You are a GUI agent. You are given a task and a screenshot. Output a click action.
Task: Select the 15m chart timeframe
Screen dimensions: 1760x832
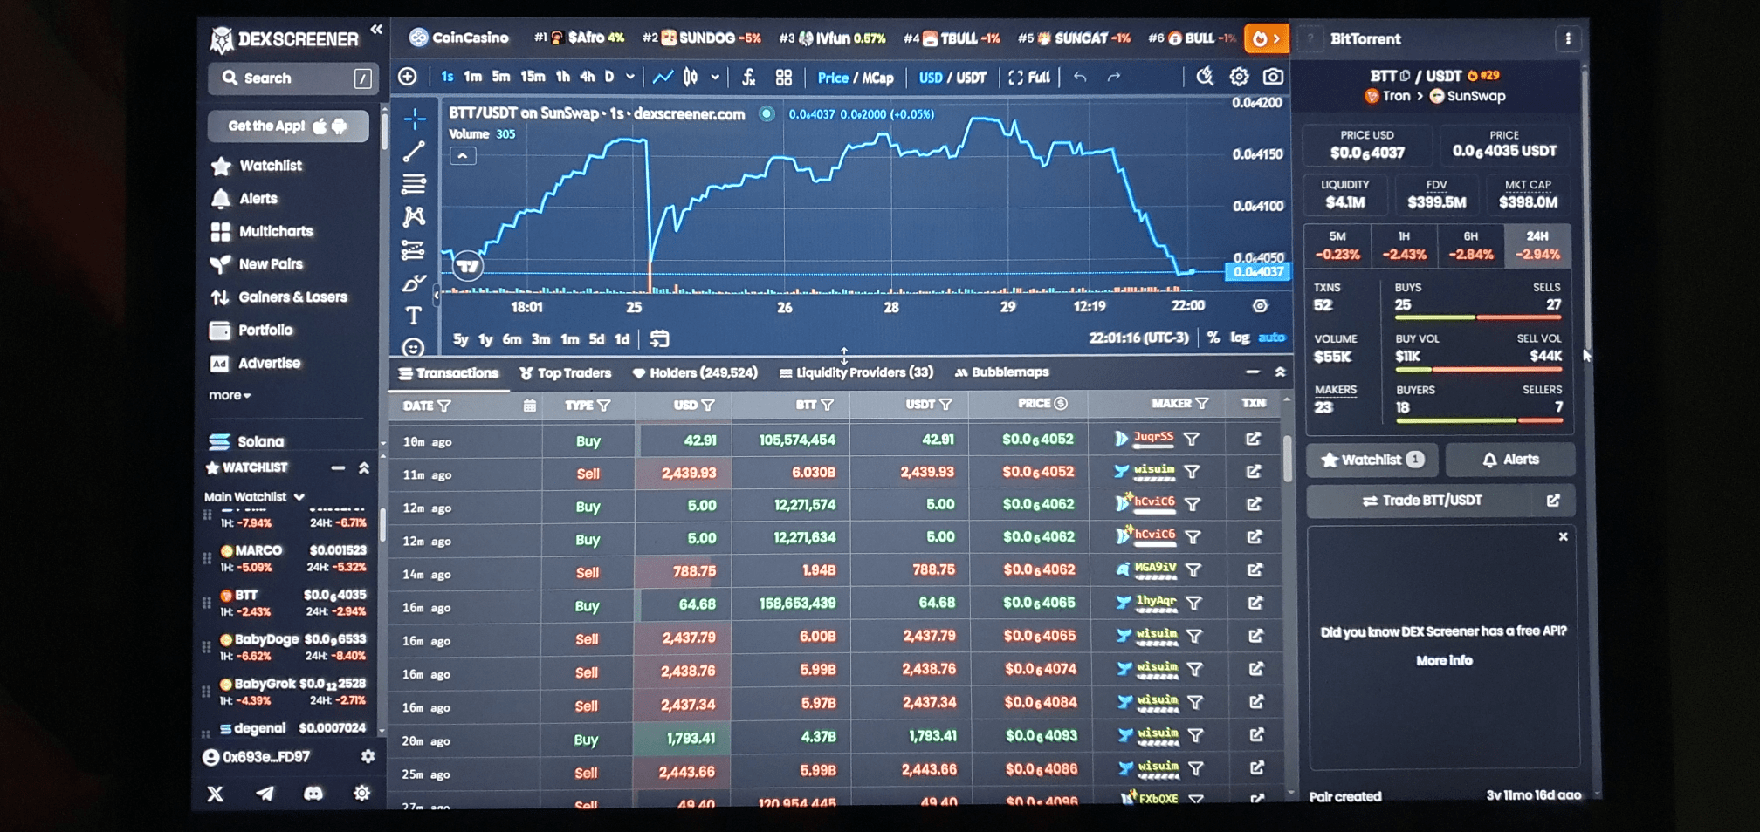533,77
